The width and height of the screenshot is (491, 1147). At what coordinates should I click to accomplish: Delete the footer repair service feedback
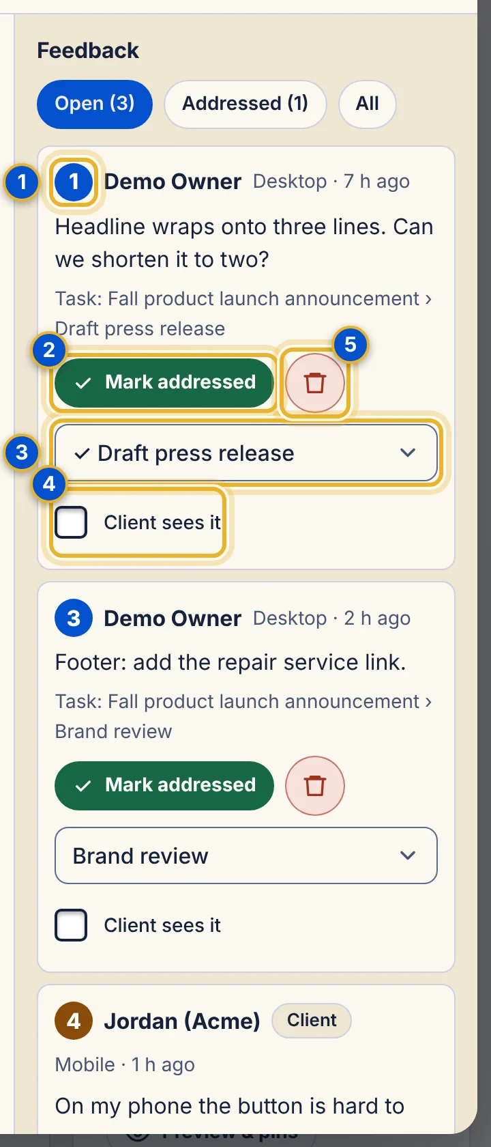coord(315,785)
